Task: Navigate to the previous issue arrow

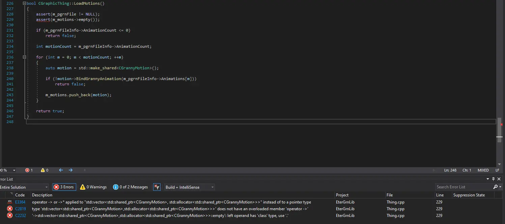Action: (x=61, y=170)
